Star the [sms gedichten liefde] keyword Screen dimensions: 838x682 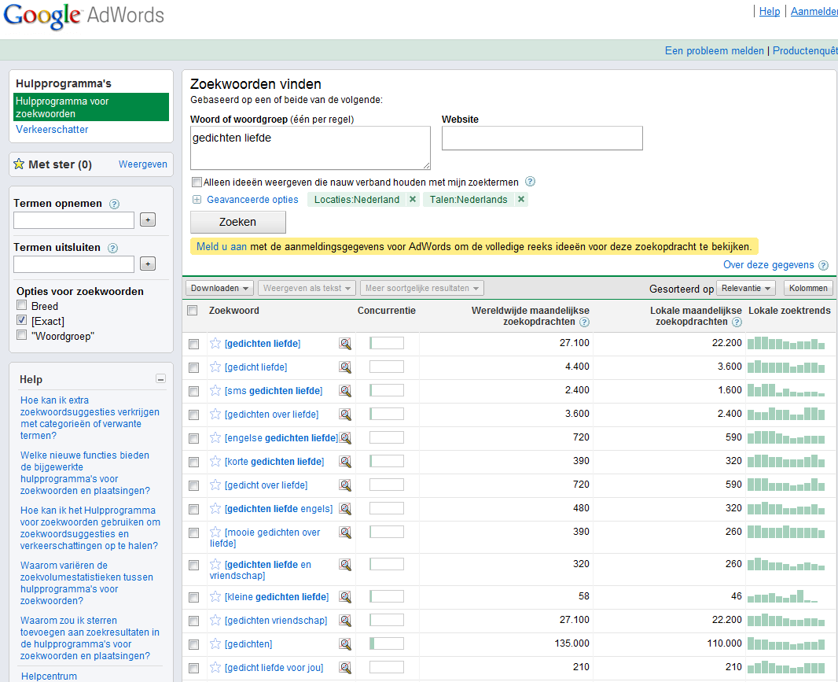pyautogui.click(x=215, y=390)
